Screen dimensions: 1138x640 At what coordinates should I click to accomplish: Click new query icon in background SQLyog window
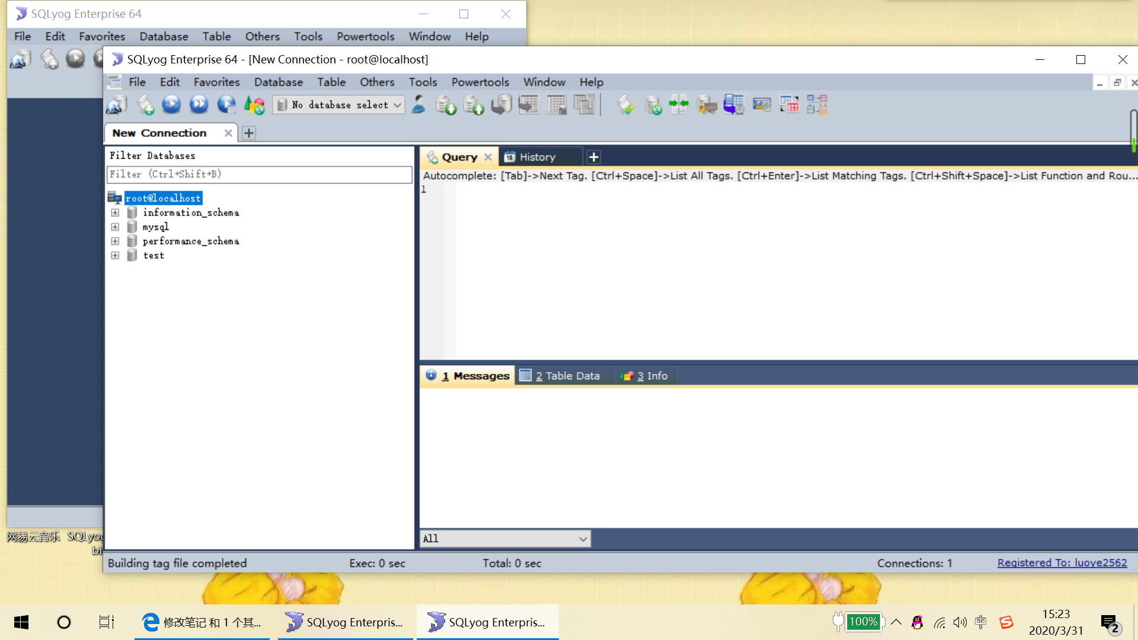[x=49, y=59]
